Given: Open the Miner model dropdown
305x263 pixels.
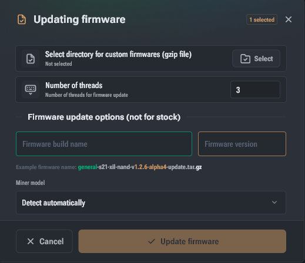Looking at the screenshot, I should pyautogui.click(x=151, y=203).
